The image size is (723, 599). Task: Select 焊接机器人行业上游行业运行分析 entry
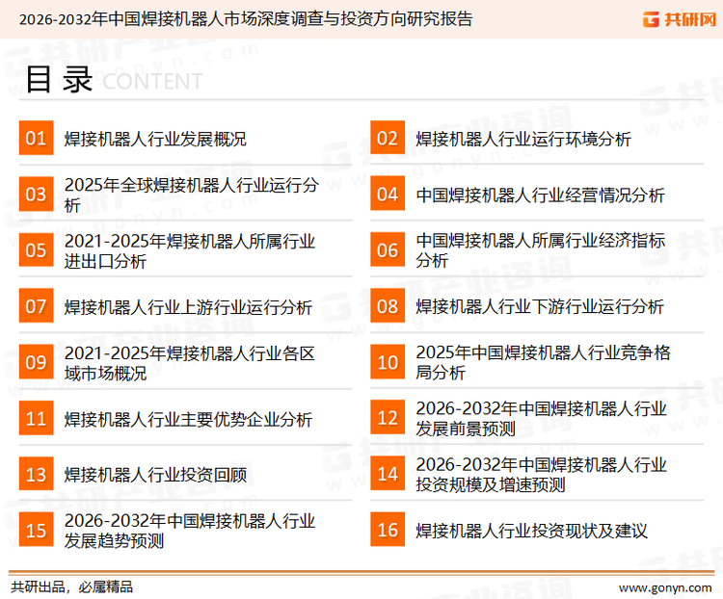(188, 307)
